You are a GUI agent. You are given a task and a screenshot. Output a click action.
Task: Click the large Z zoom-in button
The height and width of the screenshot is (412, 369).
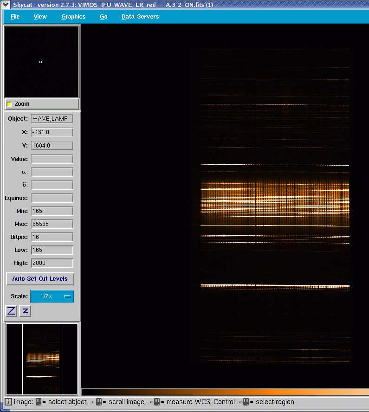[11, 311]
